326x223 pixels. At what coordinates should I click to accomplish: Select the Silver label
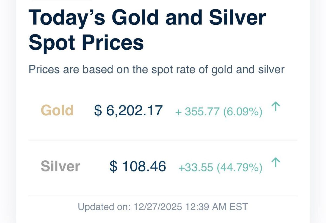click(60, 166)
